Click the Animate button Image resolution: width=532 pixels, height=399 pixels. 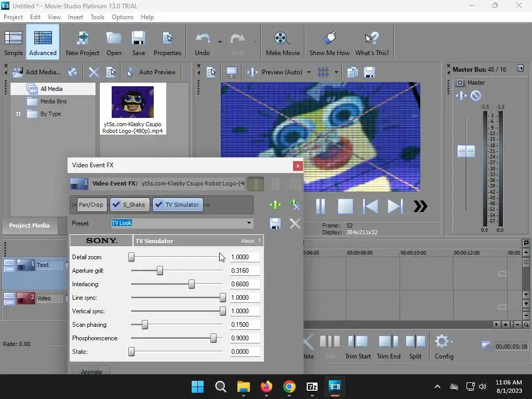coord(91,371)
